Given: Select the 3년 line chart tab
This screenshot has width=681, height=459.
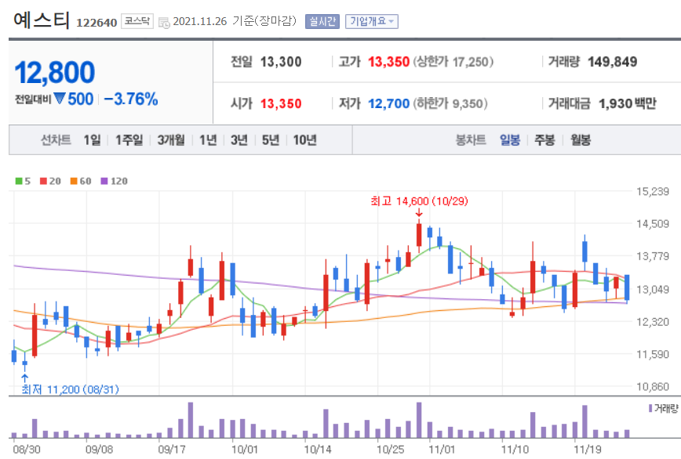Looking at the screenshot, I should pyautogui.click(x=239, y=140).
